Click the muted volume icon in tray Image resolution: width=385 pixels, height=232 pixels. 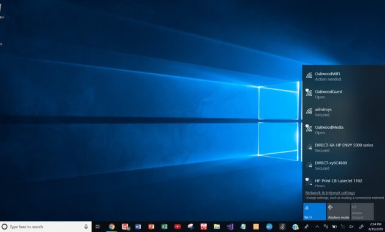351,227
